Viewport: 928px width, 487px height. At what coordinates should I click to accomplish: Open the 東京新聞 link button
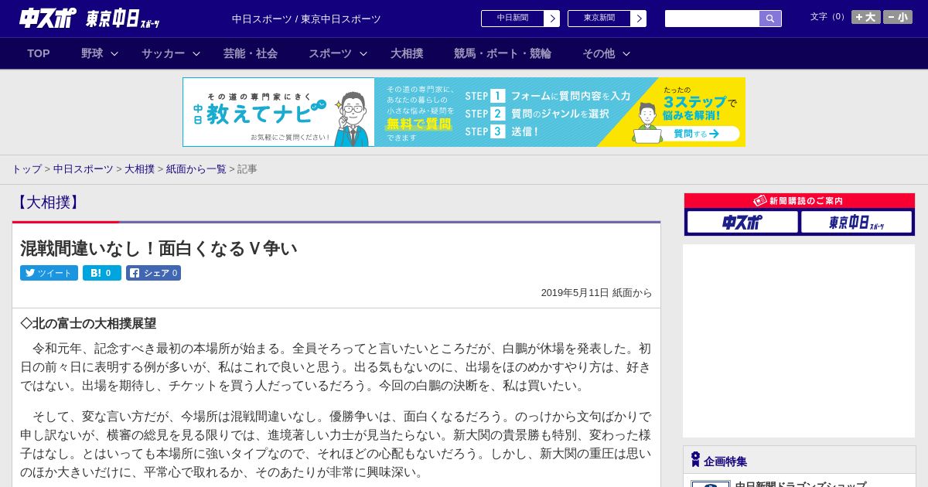point(599,19)
